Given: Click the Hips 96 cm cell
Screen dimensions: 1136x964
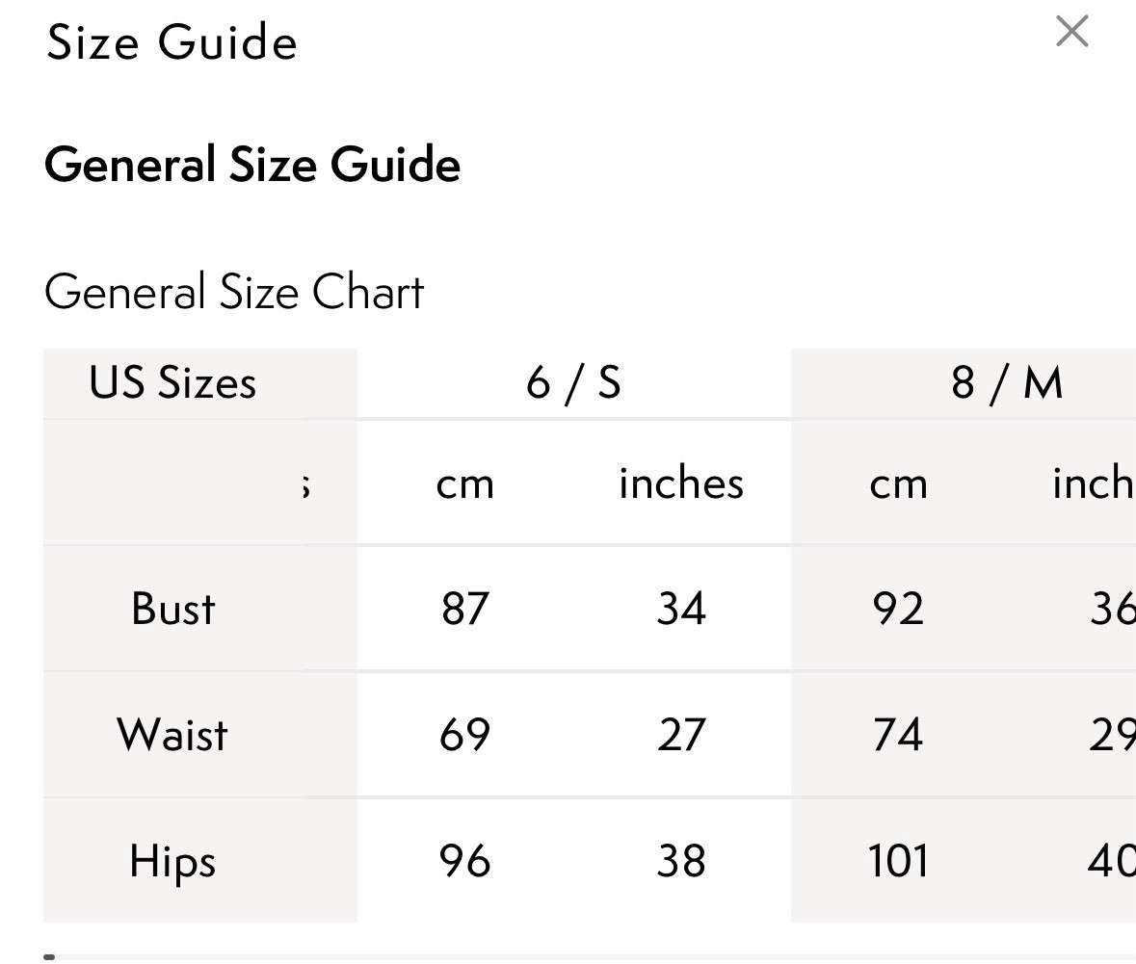Looking at the screenshot, I should (x=465, y=861).
